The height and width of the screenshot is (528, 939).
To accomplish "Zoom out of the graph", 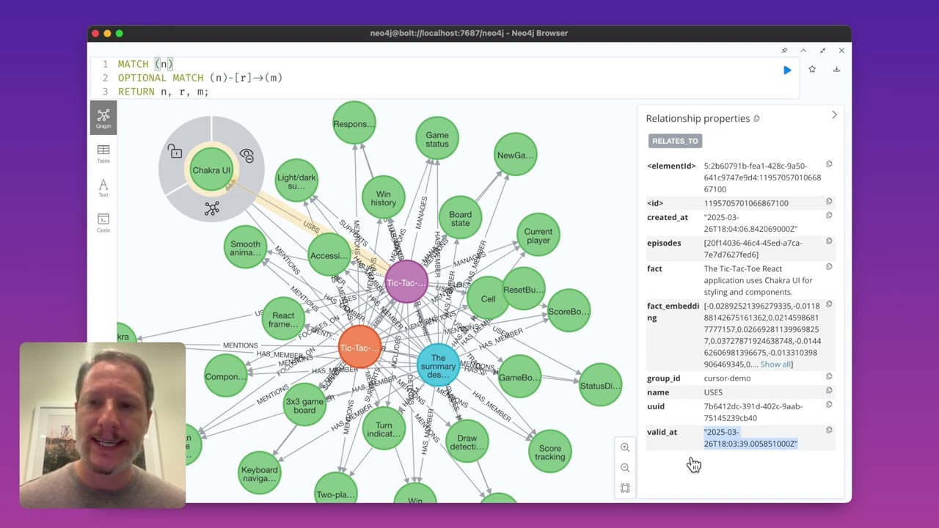I will pyautogui.click(x=625, y=468).
